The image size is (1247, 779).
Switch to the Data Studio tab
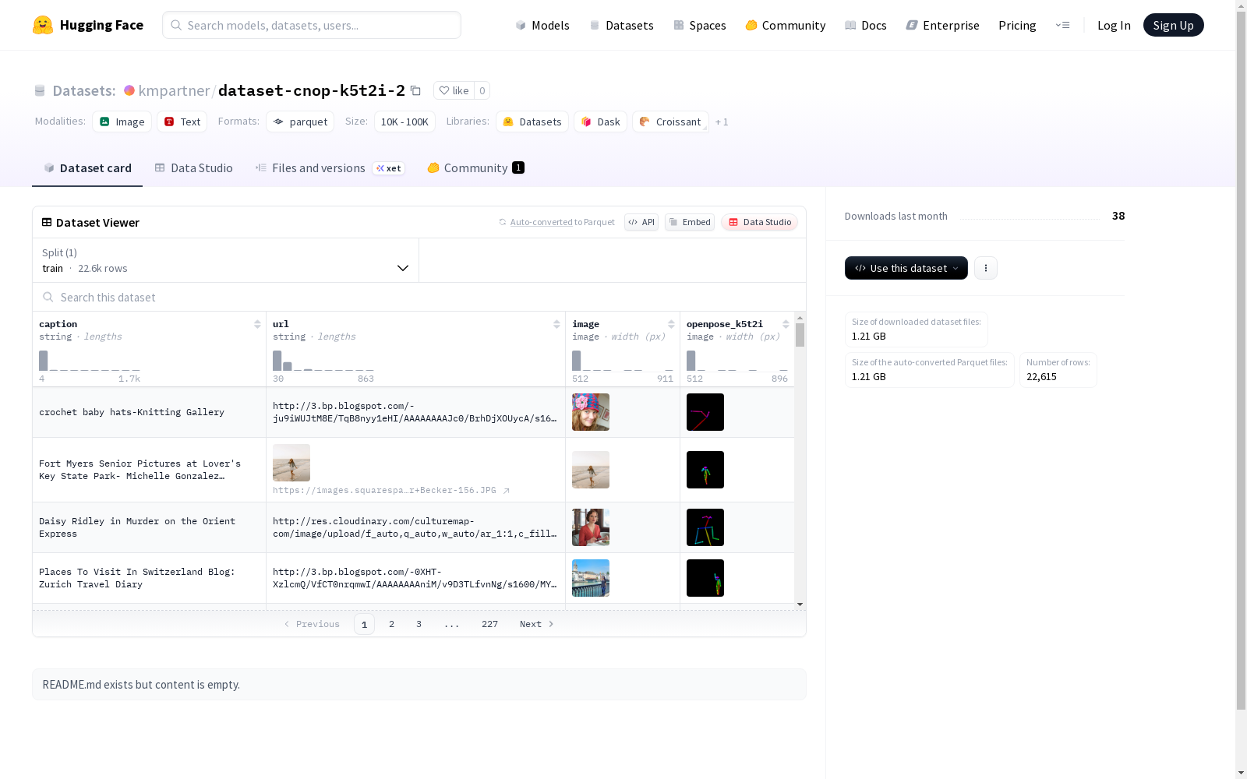194,168
